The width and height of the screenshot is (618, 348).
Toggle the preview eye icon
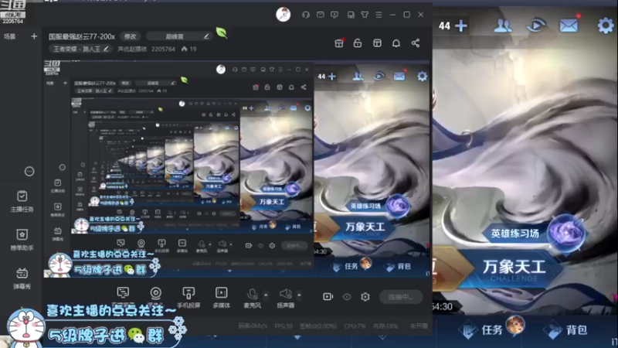347,297
